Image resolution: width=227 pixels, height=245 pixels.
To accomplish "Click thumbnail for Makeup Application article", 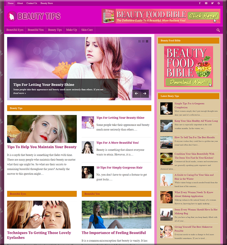I will coord(166,197).
